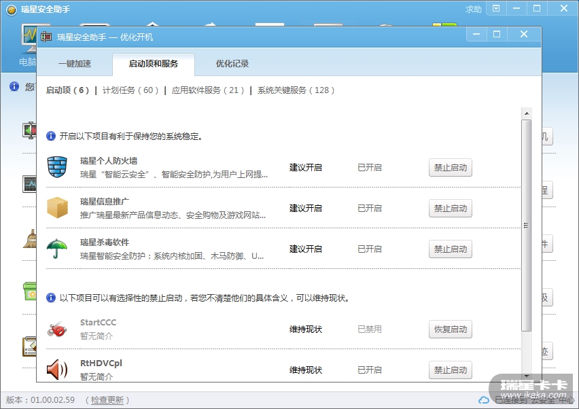Click the 瑞星个人防火墙 shield icon

point(57,167)
